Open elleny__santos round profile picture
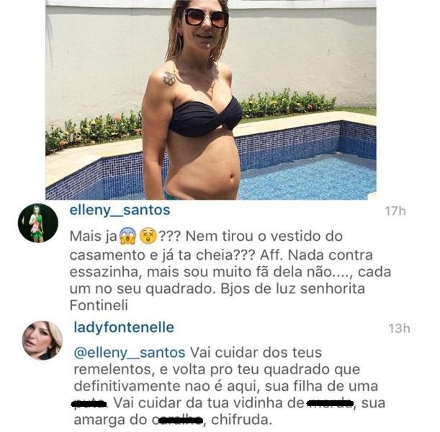The height and width of the screenshot is (432, 440). [x=38, y=223]
